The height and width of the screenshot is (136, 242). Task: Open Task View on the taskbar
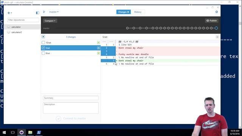click(x=13, y=133)
